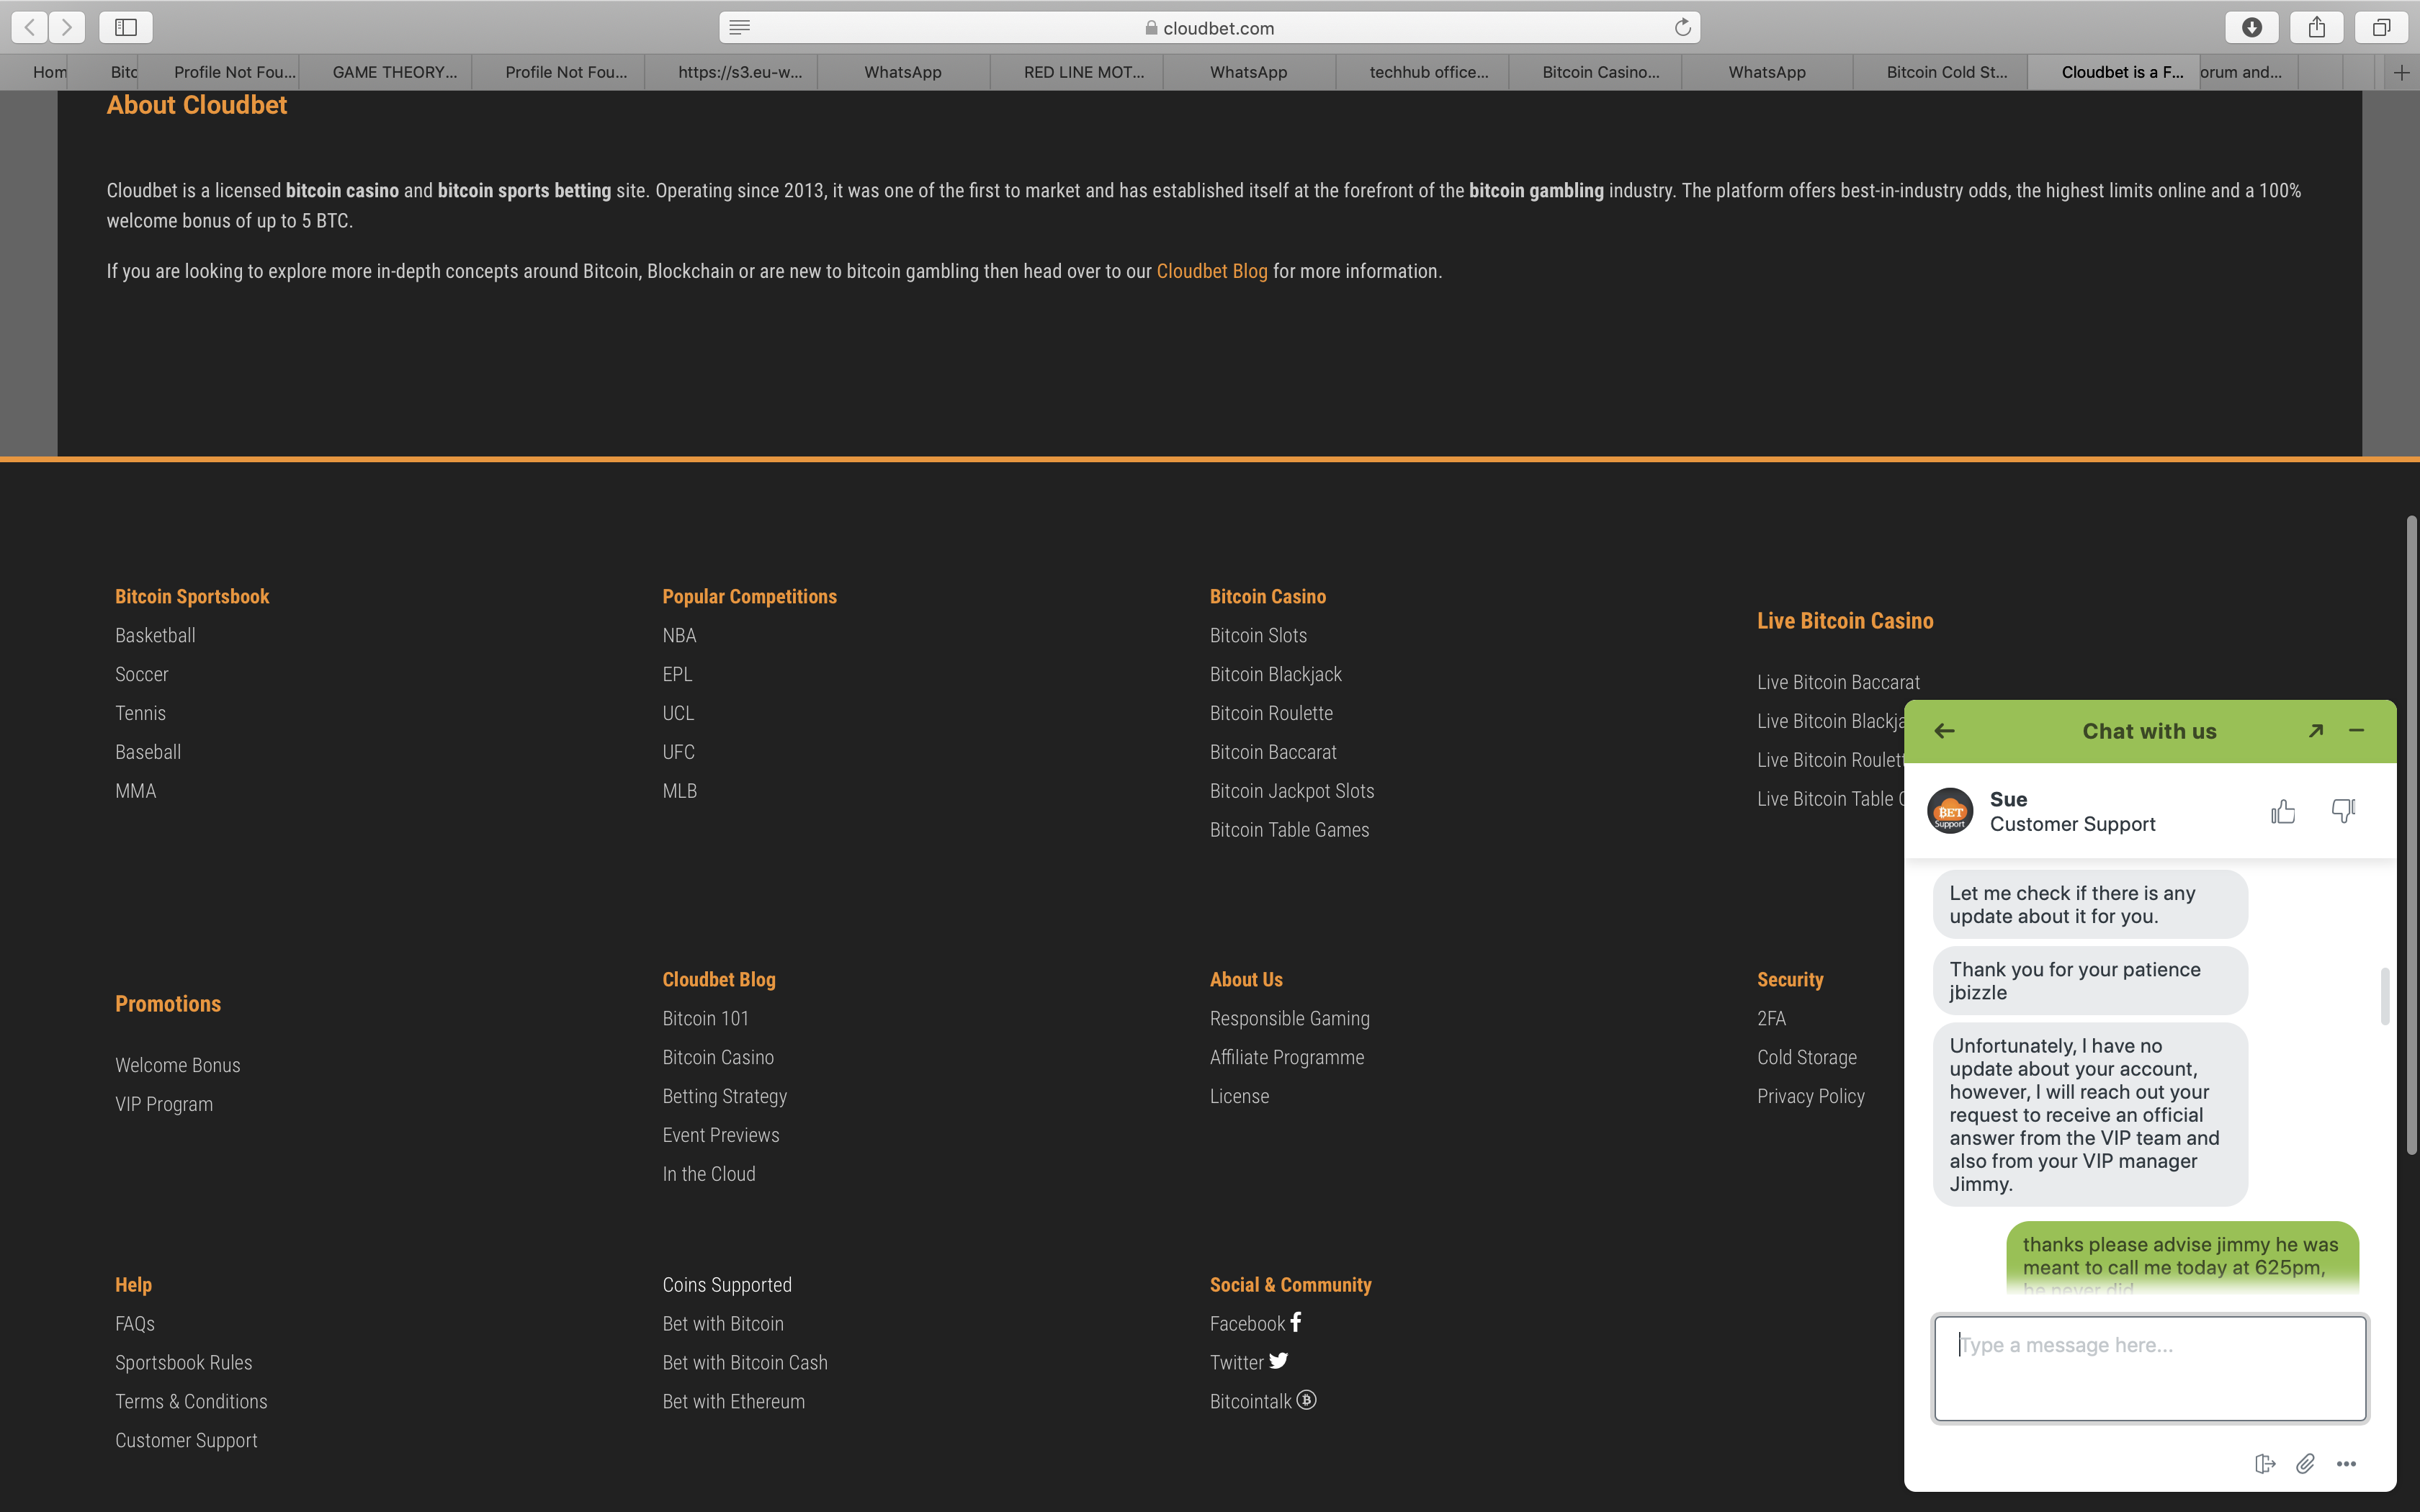The width and height of the screenshot is (2420, 1512).
Task: Show all tabs overview button
Action: point(2381,27)
